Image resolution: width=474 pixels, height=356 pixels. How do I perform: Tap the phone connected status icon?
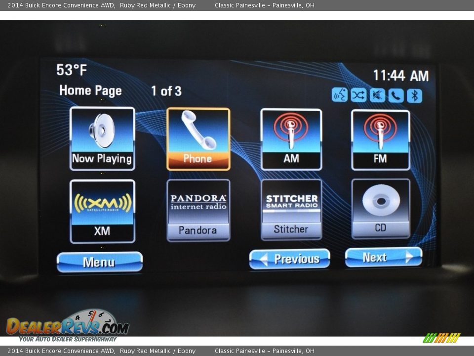pyautogui.click(x=395, y=96)
